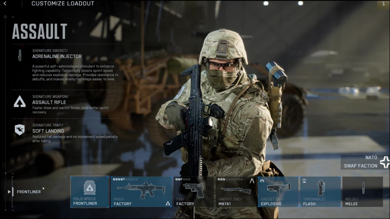
Task: Open the Melee weapon slot
Action: pos(363,192)
